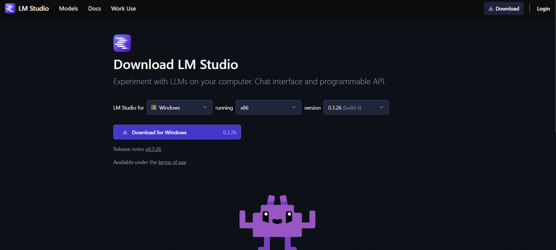The height and width of the screenshot is (250, 556).
Task: Click the LM Studio logo icon in navbar
Action: tap(10, 8)
